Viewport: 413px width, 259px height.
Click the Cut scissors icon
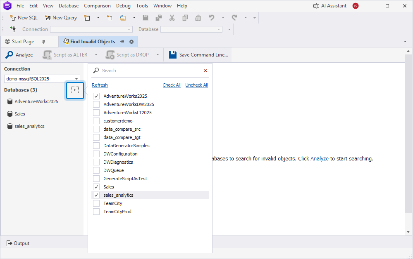[172, 18]
